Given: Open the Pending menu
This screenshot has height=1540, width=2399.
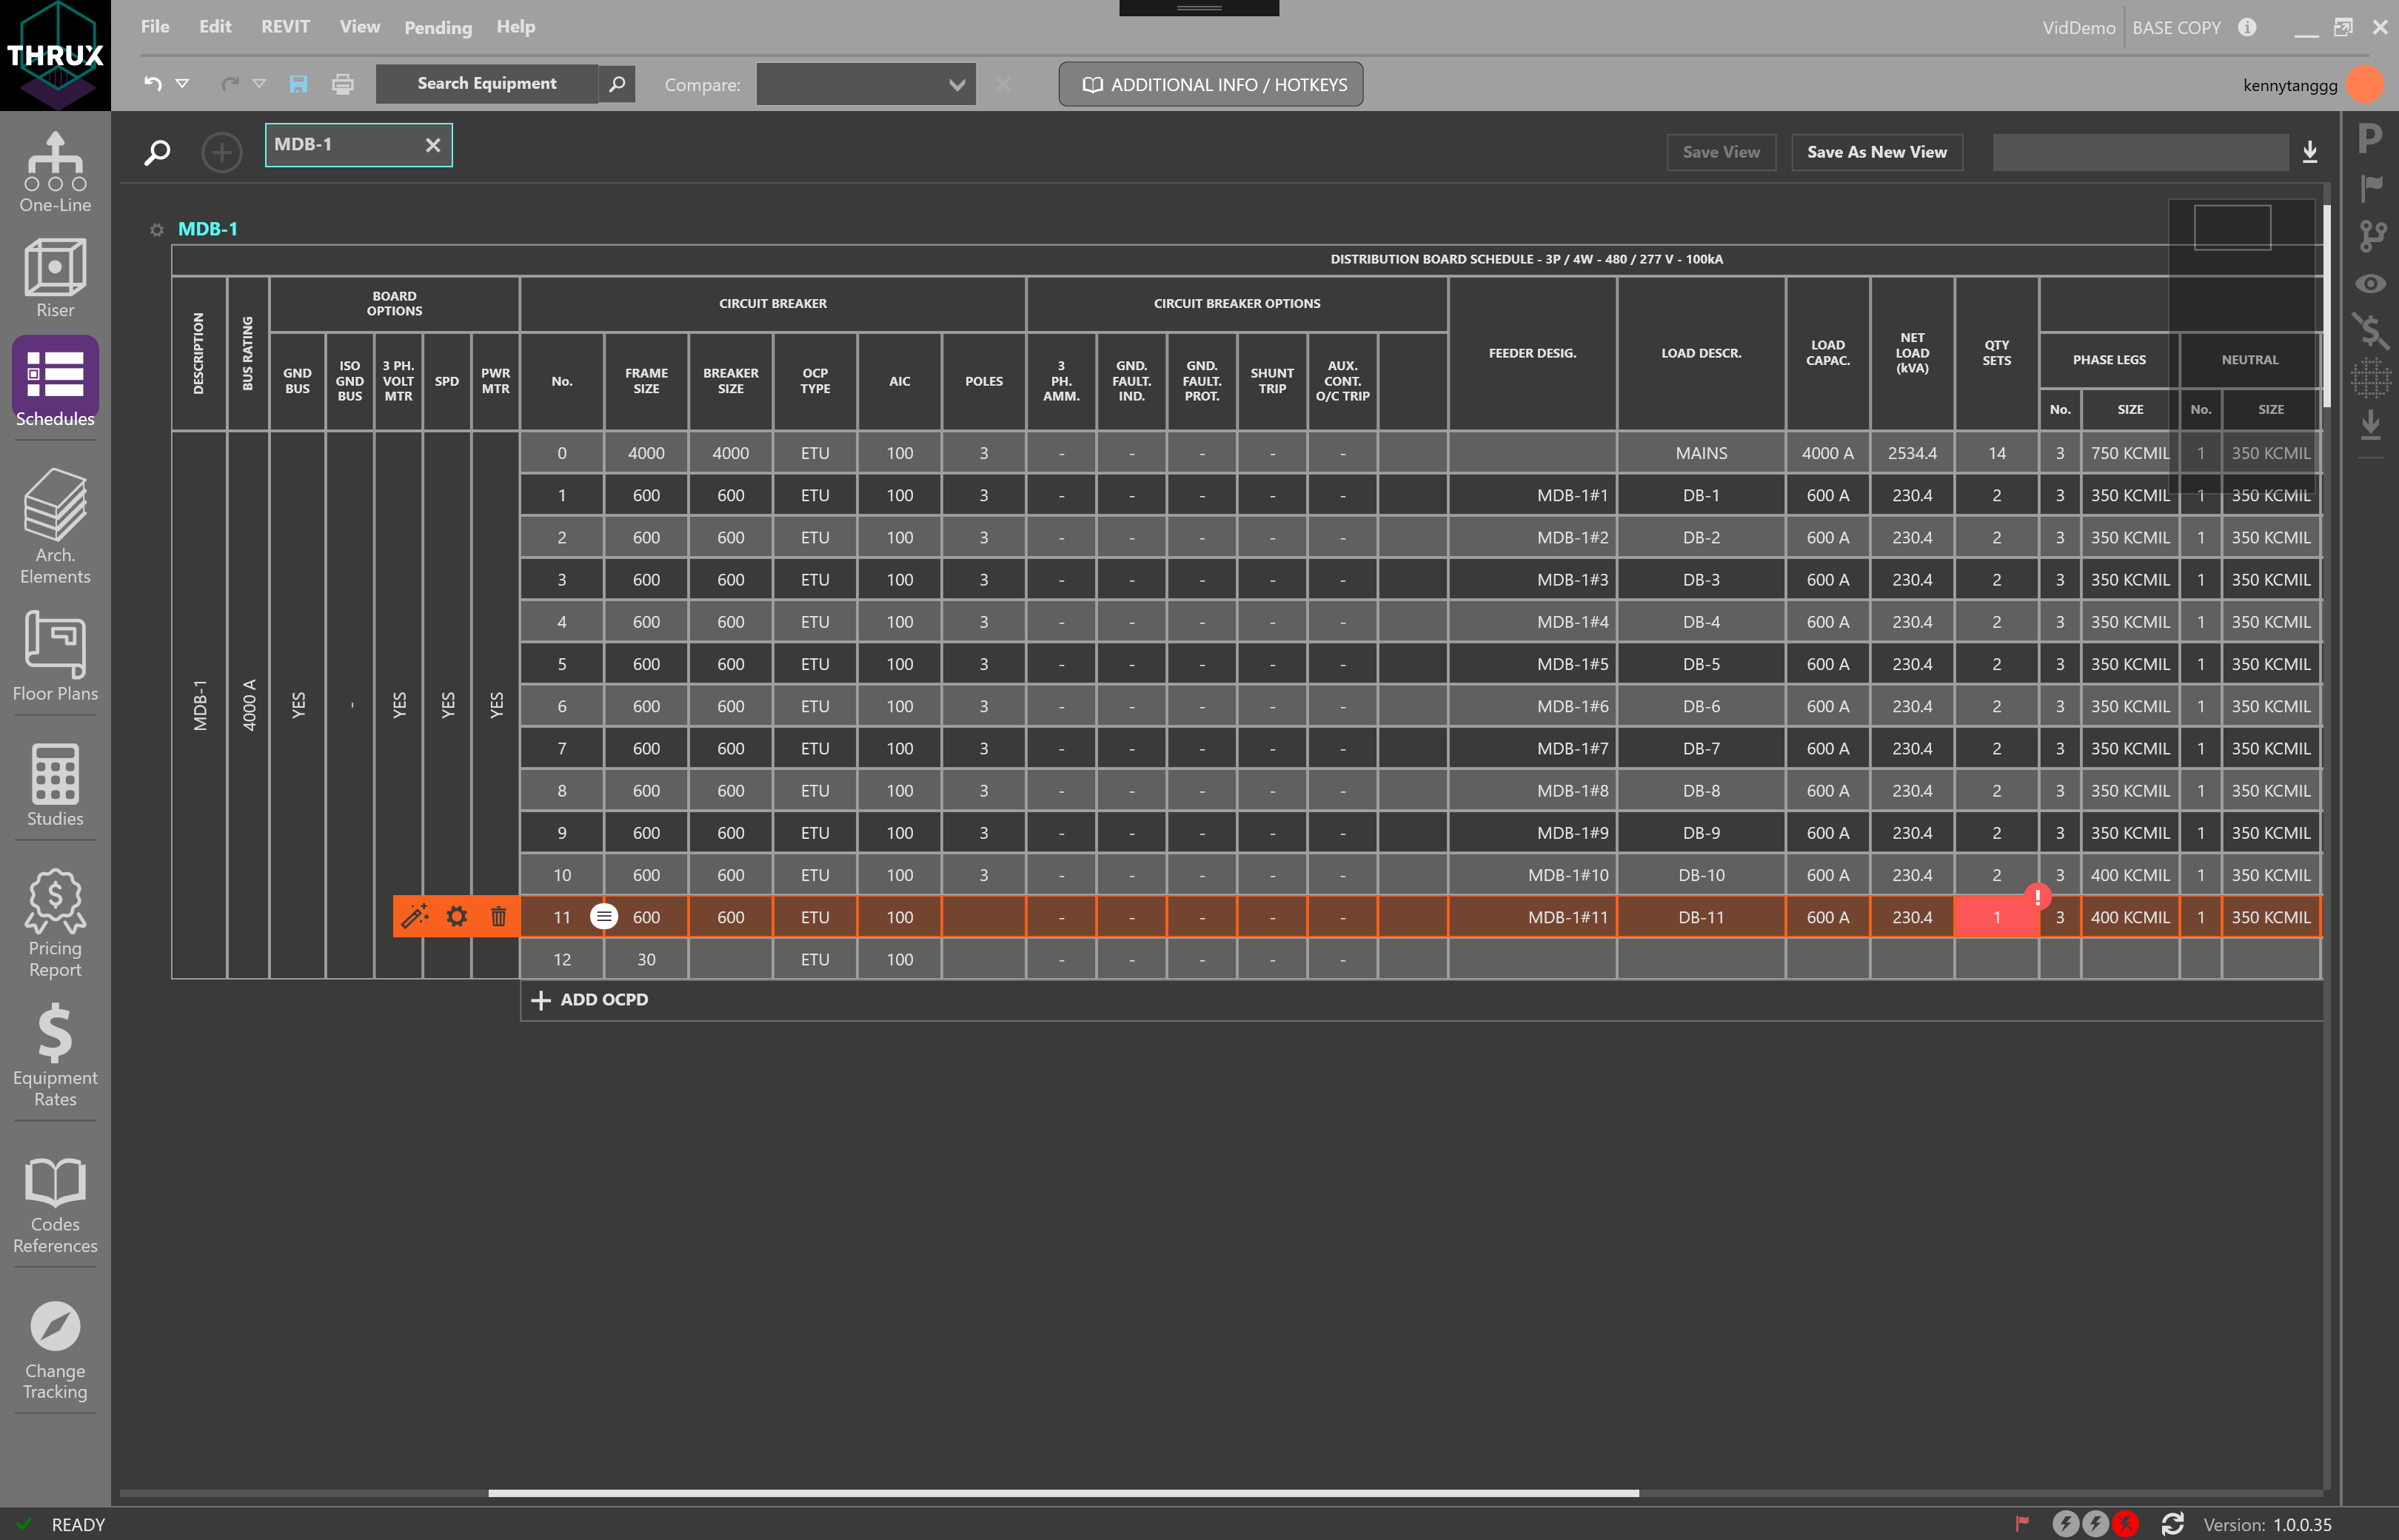Looking at the screenshot, I should coord(437,27).
